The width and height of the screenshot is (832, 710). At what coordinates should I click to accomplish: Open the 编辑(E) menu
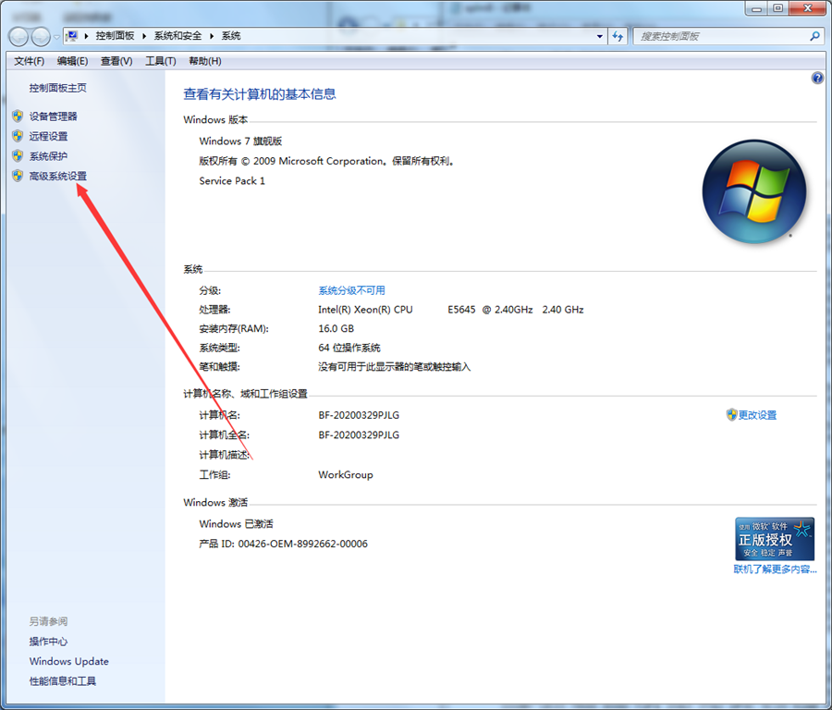(x=73, y=61)
